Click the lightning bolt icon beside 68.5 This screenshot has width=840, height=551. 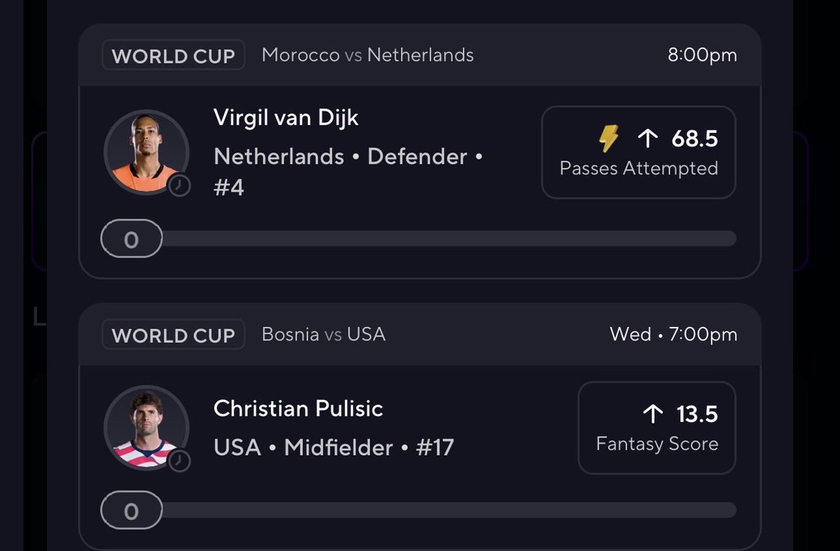(x=609, y=138)
